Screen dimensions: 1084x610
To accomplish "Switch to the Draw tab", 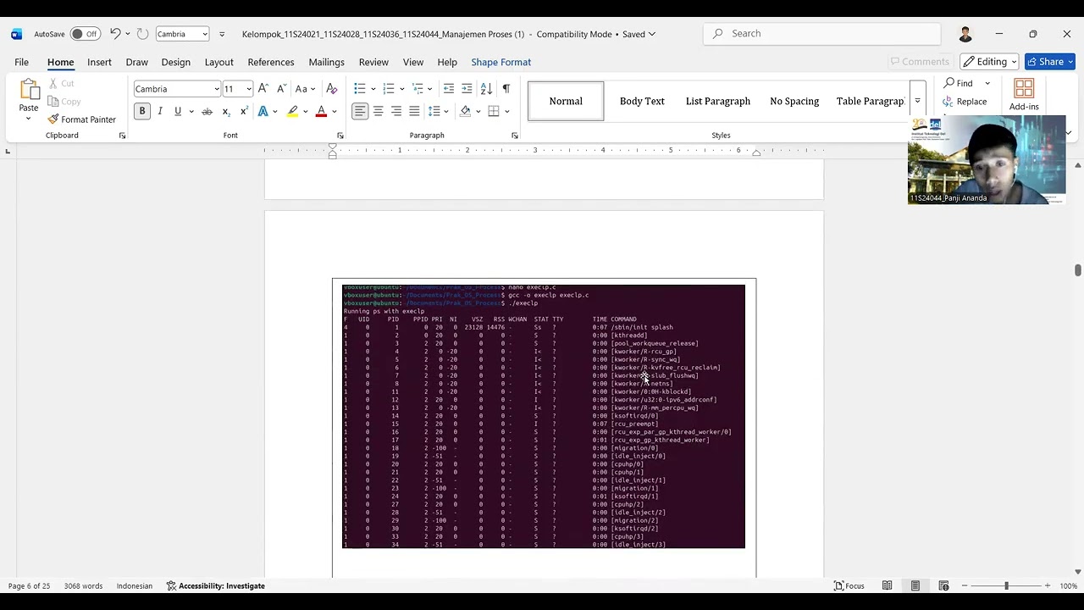I will tap(136, 62).
